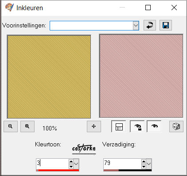The image size is (187, 176).
Task: Maximize the Inkleuren dialog window
Action: click(x=148, y=8)
